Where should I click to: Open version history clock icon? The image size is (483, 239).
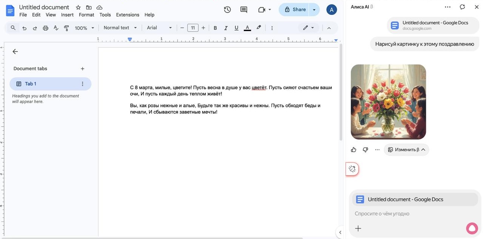pyautogui.click(x=227, y=10)
